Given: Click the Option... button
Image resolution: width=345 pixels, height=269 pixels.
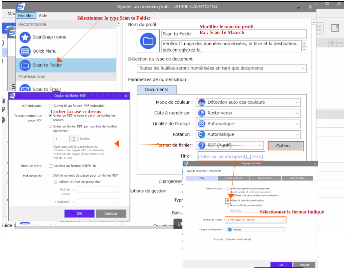Looking at the screenshot, I should [x=285, y=146].
